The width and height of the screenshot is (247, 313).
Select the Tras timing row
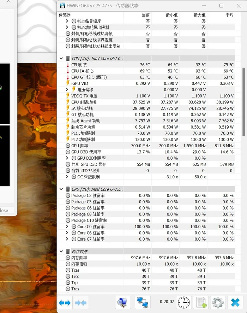(x=146, y=289)
